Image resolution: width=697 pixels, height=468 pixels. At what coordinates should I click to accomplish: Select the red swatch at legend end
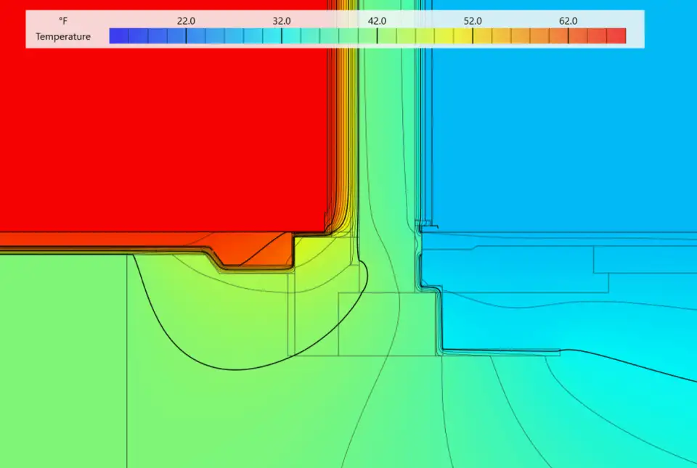point(616,36)
